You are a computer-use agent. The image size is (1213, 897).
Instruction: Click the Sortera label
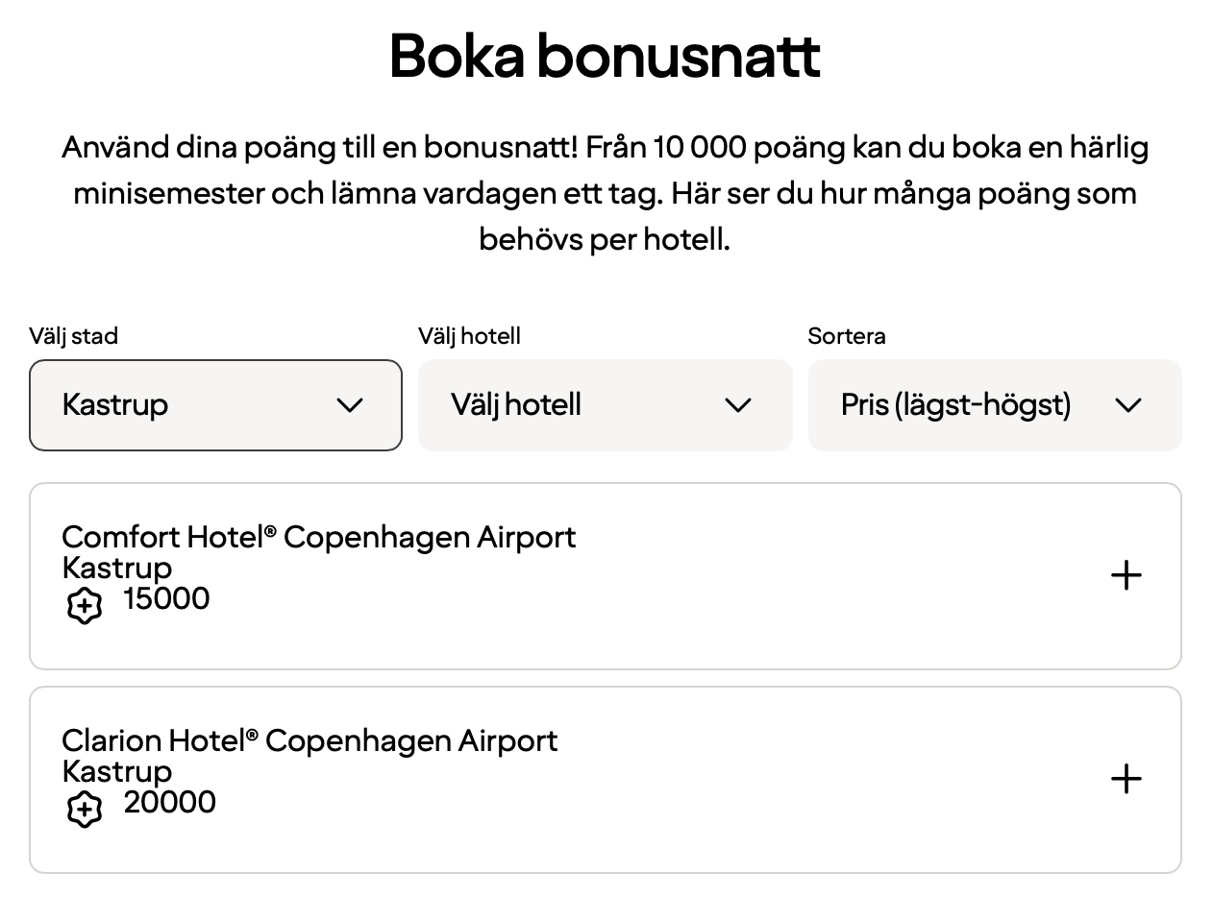846,336
